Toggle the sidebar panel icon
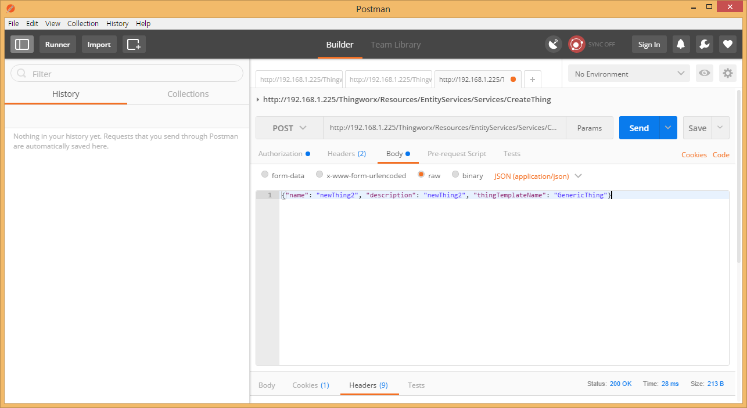747x408 pixels. pos(22,44)
